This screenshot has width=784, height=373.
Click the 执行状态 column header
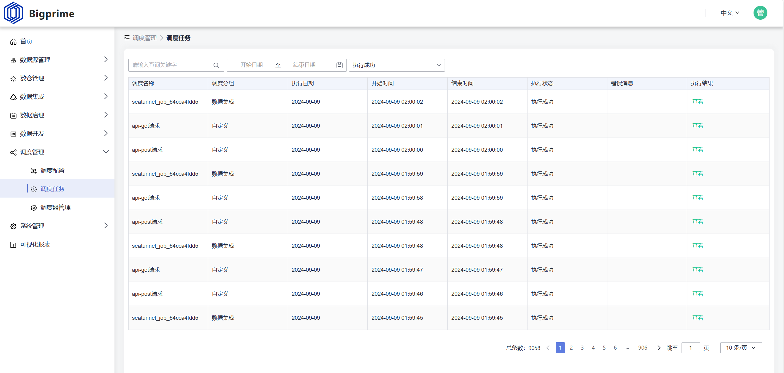(567, 83)
